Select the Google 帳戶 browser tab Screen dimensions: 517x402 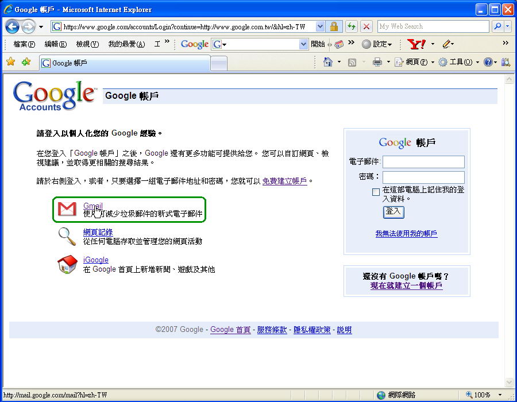coord(125,63)
